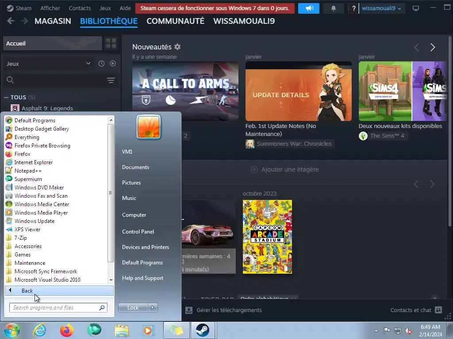Click Back in Start menu
453x339 pixels.
59,290
